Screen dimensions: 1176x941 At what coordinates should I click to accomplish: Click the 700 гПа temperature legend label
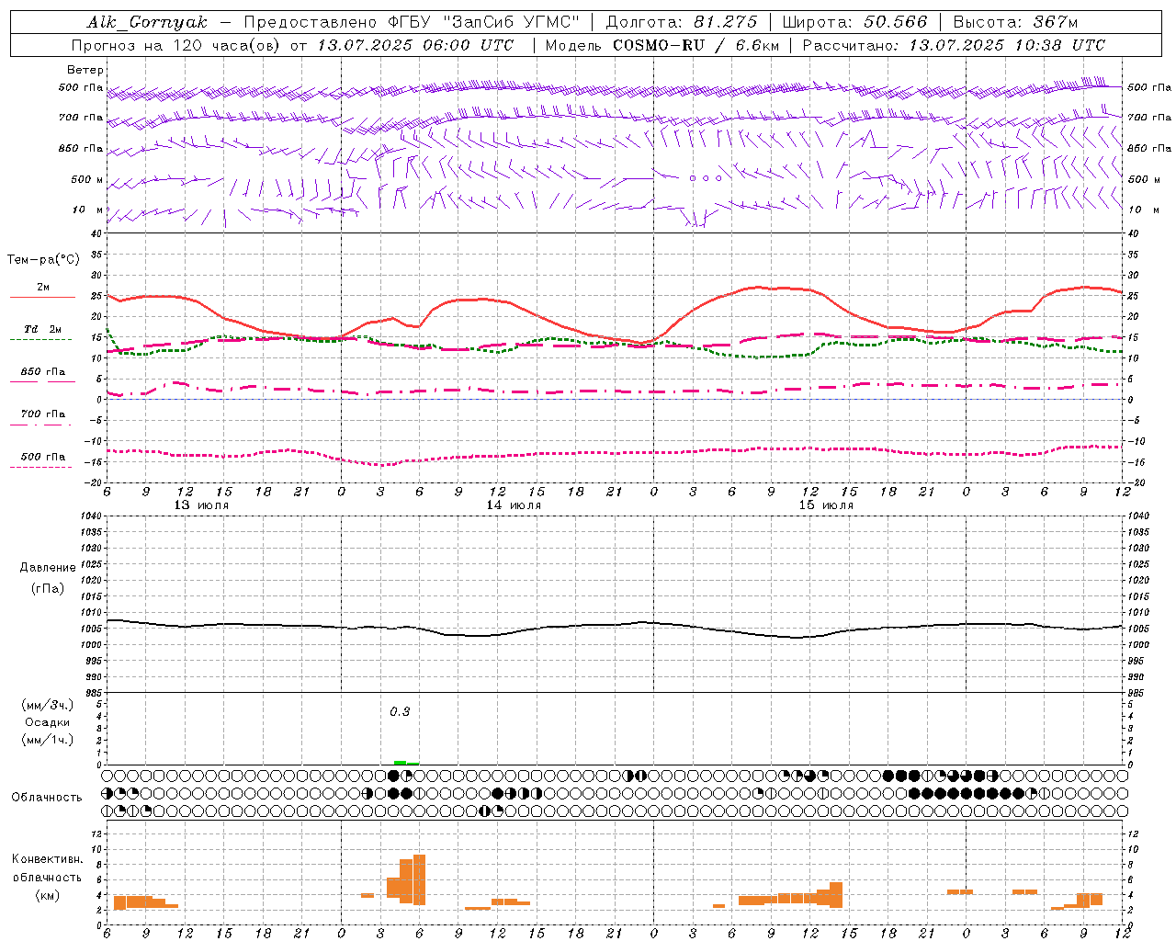tap(43, 414)
